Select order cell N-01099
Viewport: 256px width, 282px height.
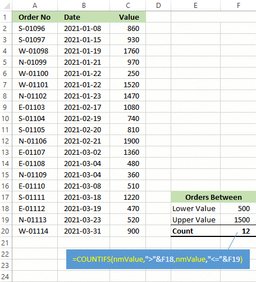pos(35,62)
